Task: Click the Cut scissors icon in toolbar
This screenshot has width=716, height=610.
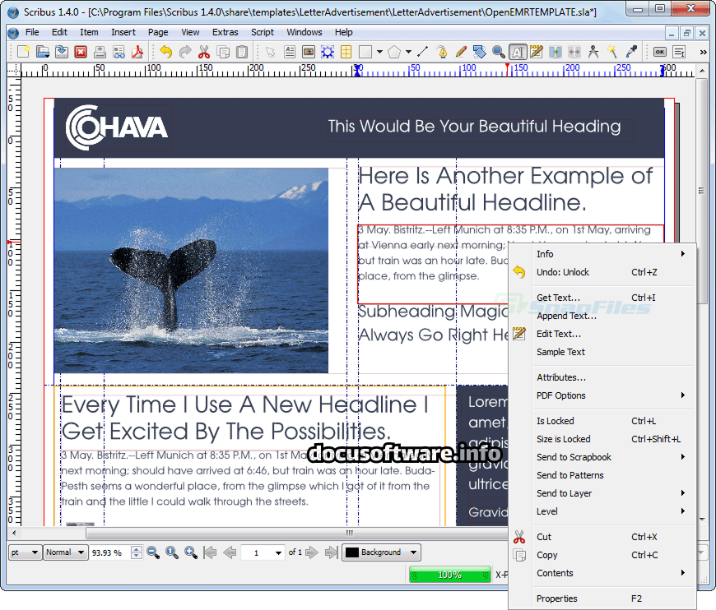Action: 203,52
